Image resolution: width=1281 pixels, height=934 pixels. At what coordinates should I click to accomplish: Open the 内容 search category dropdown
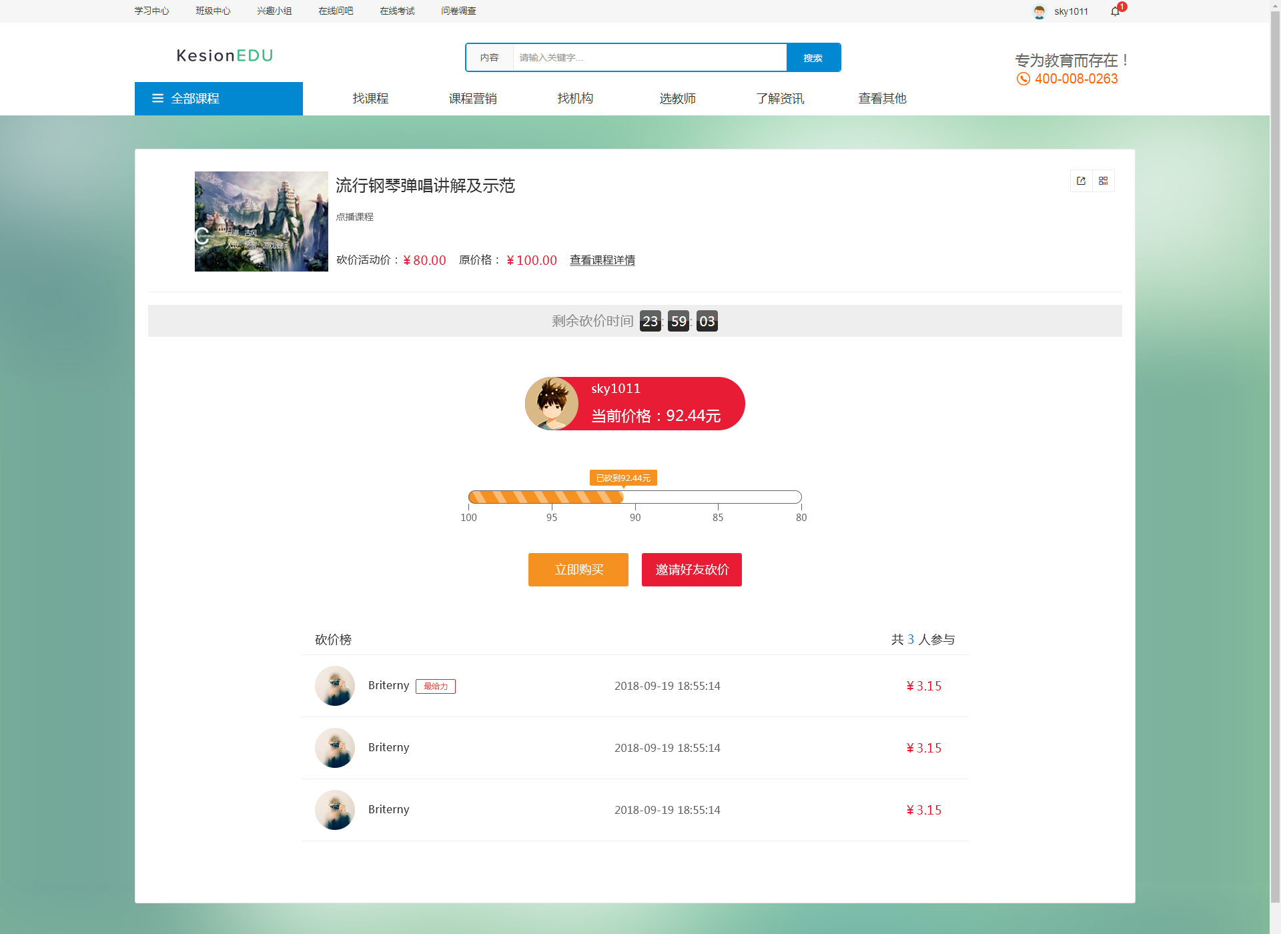point(490,57)
